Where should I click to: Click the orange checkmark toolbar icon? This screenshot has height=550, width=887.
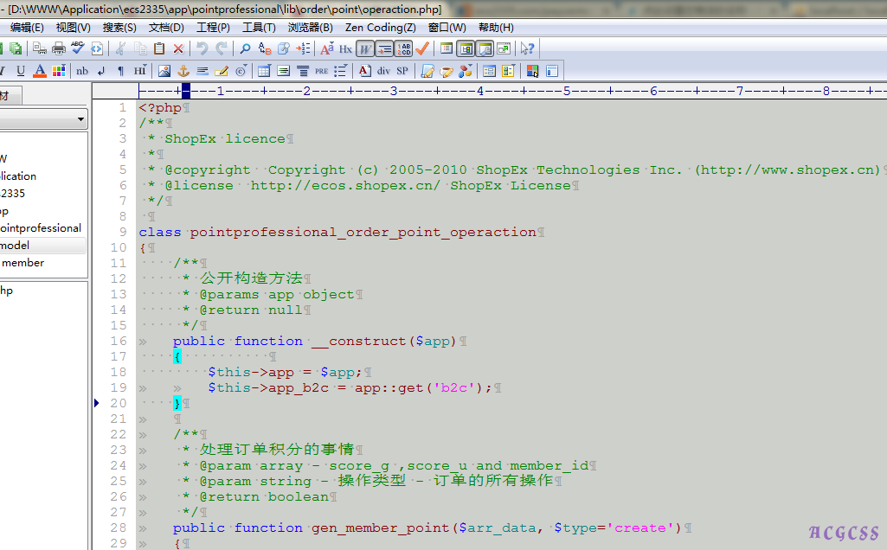click(422, 48)
